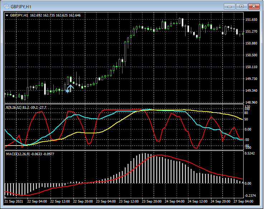This screenshot has height=209, width=264.
Task: Click the 23 Sep 12:00 time label
Action: [129, 201]
